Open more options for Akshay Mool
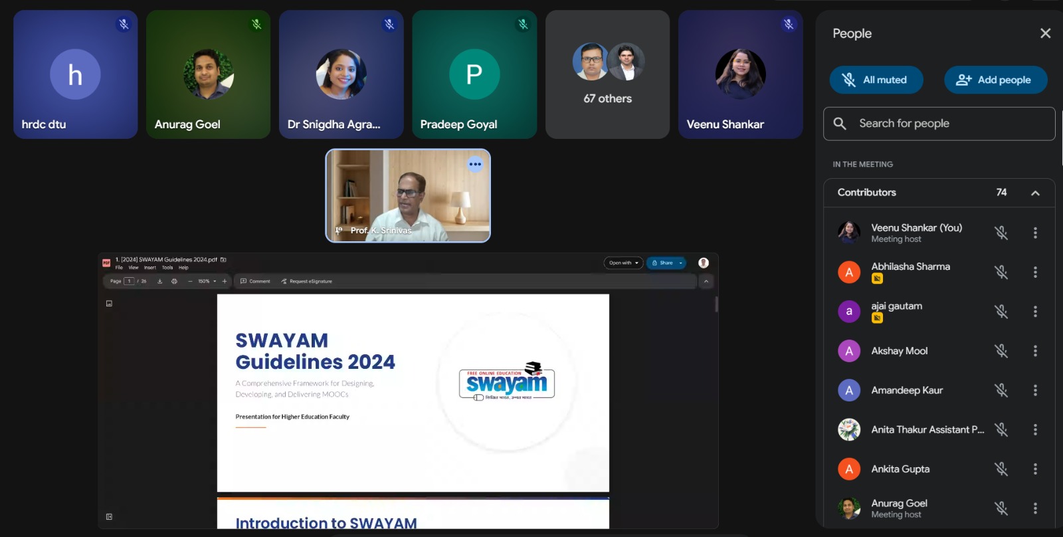This screenshot has height=537, width=1063. tap(1035, 351)
